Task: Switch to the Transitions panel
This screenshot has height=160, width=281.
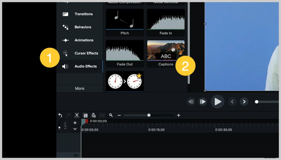Action: point(66,14)
